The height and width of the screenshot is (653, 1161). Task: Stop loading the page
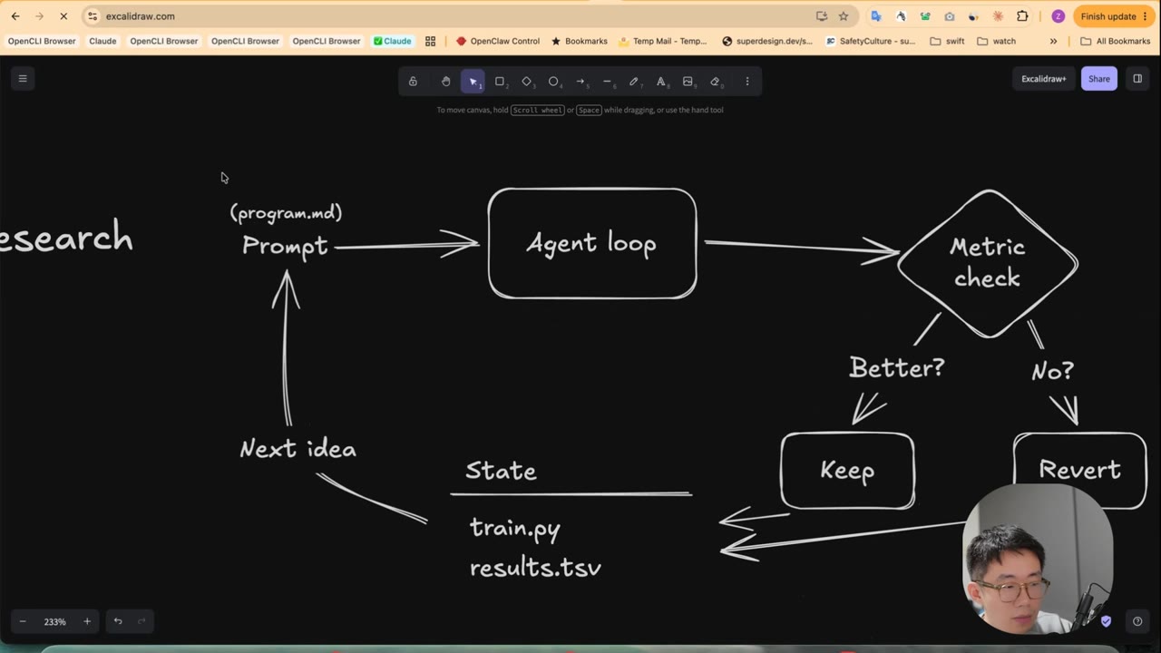63,16
